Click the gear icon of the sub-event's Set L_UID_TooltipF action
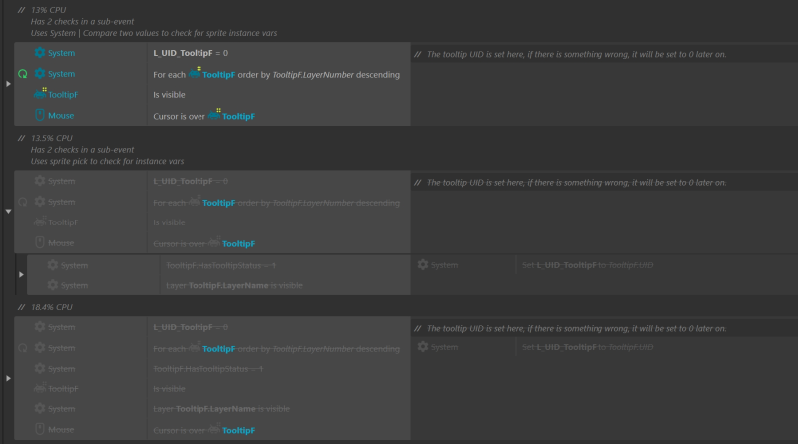This screenshot has width=798, height=444. (423, 265)
